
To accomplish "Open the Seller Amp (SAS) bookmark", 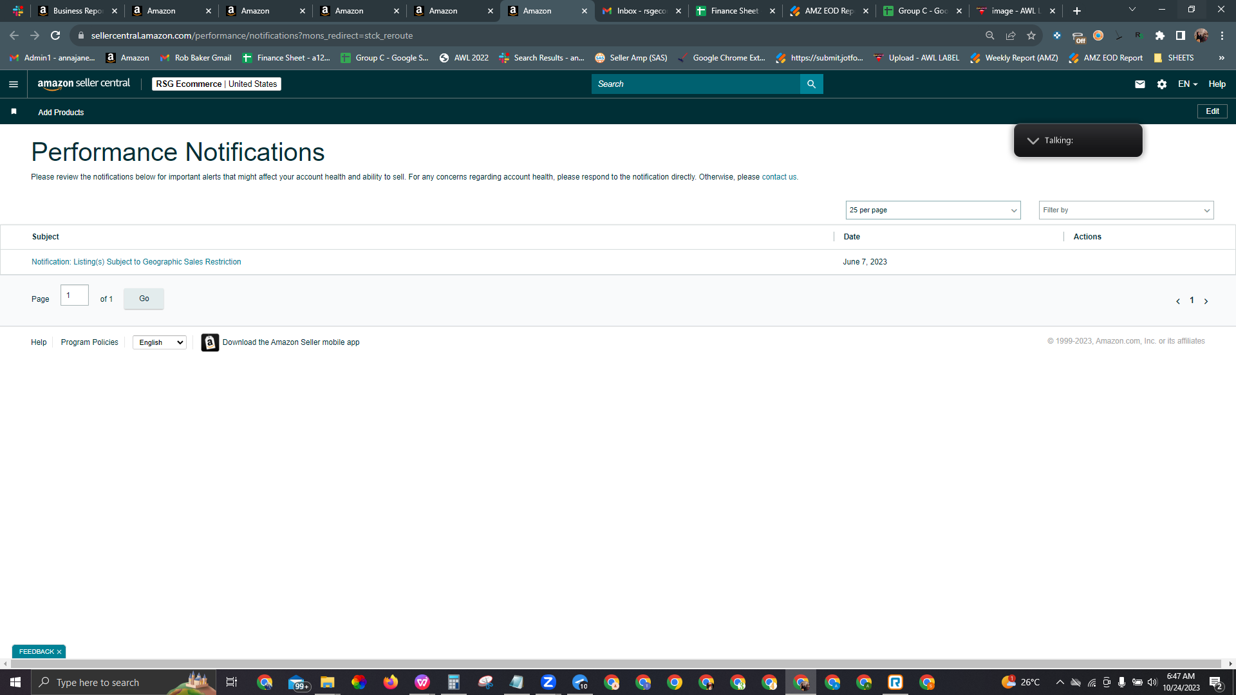I will click(x=631, y=58).
